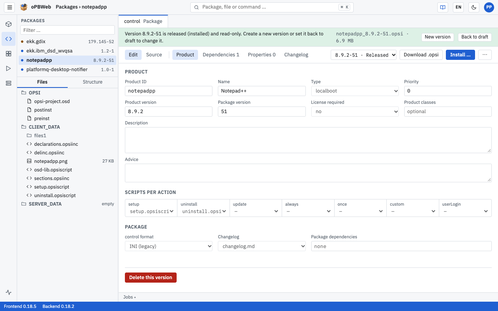The width and height of the screenshot is (498, 311).
Task: Click the Packages breadcrumb
Action: click(x=67, y=7)
